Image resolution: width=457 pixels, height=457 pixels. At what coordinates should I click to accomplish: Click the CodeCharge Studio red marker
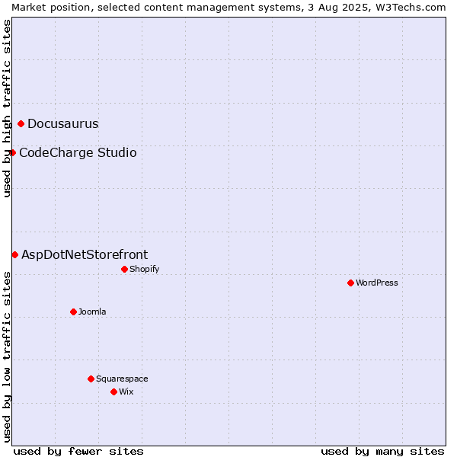(12, 153)
